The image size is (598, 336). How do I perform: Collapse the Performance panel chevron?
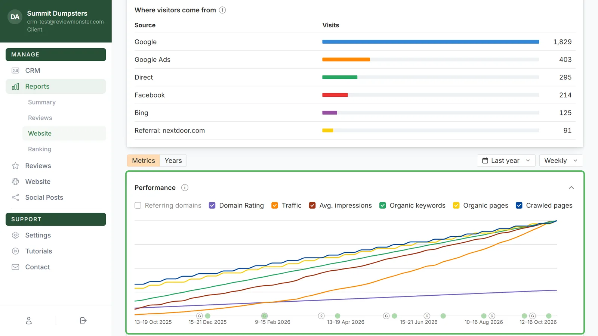click(x=571, y=188)
